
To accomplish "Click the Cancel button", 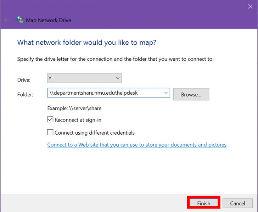I will point(237,203).
